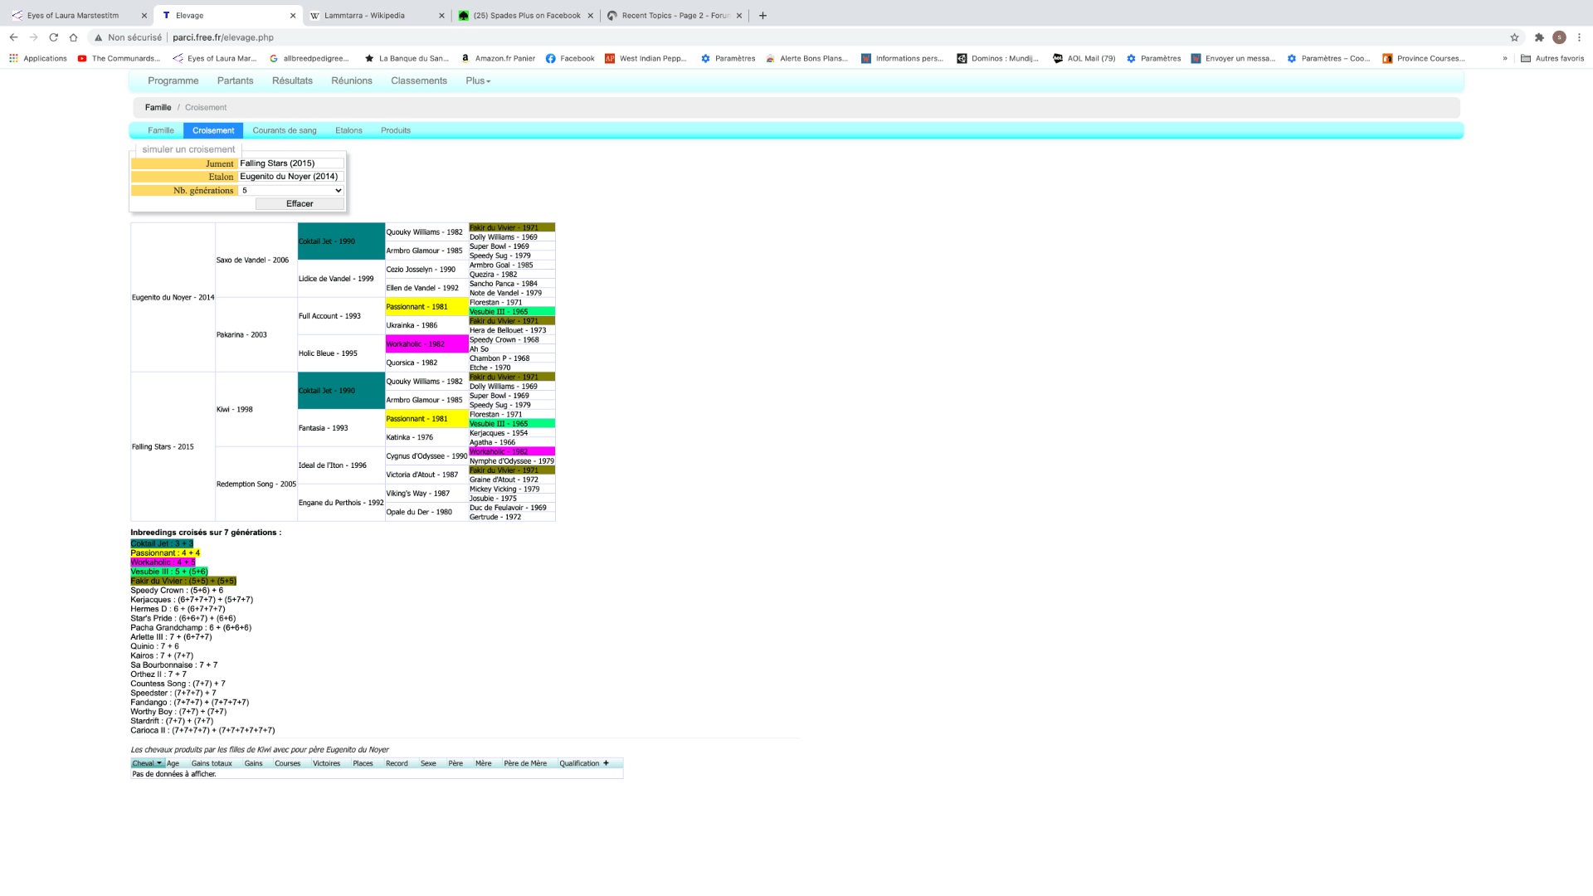The image size is (1593, 896).
Task: Open the Applications grid shortcut
Action: 38,58
